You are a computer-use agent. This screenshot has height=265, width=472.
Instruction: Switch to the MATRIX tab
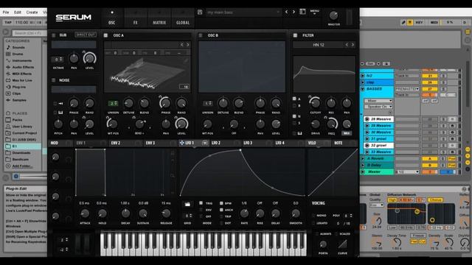pos(159,18)
